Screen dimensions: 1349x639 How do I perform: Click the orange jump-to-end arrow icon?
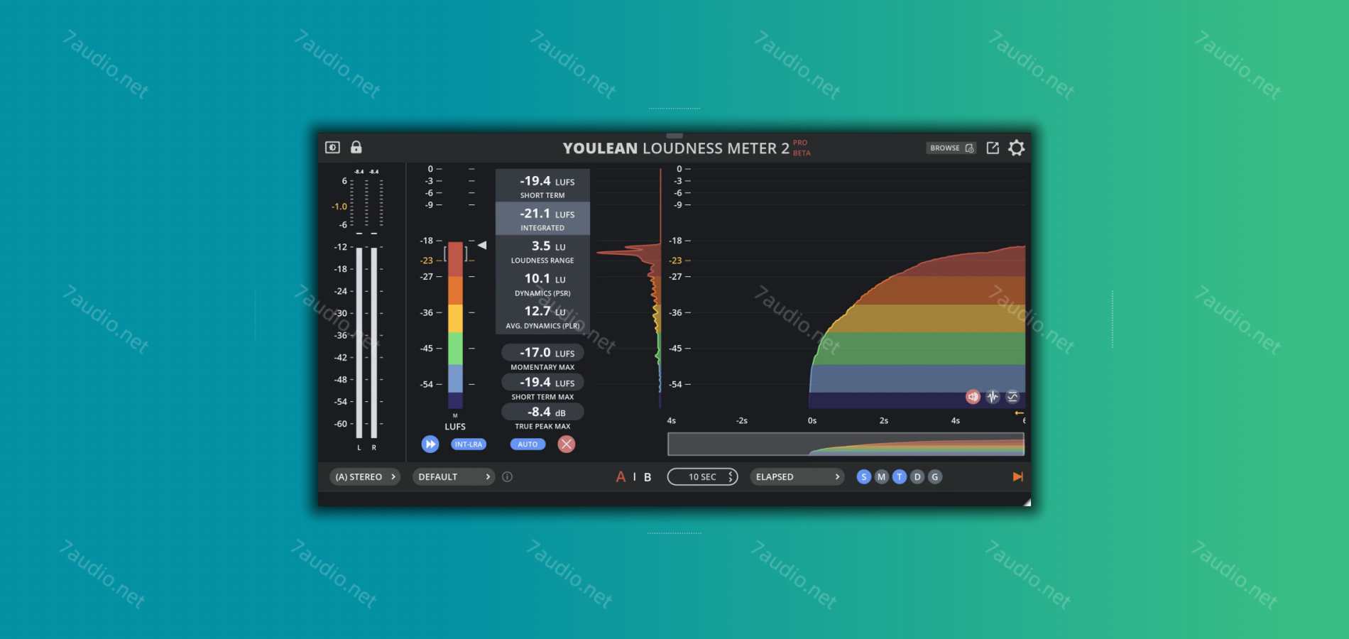tap(1017, 477)
